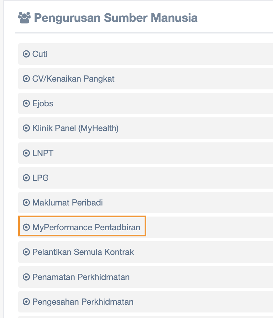The width and height of the screenshot is (273, 318).
Task: Go to Ejobs
Action: (x=43, y=104)
